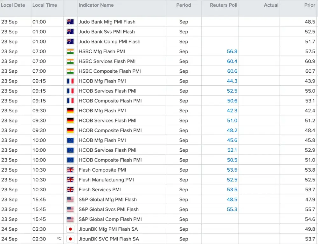Click US flag beside S&P Global Svcs PMI Flash
Image resolution: width=318 pixels, height=244 pixels.
pos(70,209)
